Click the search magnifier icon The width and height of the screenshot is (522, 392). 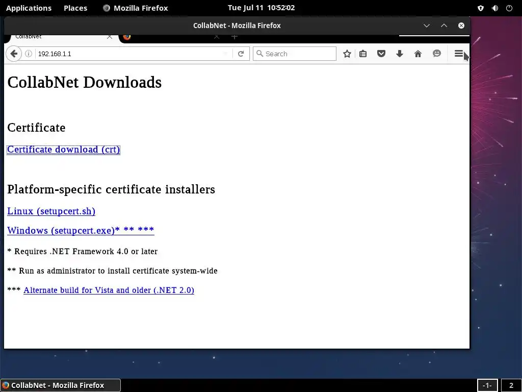(x=259, y=53)
